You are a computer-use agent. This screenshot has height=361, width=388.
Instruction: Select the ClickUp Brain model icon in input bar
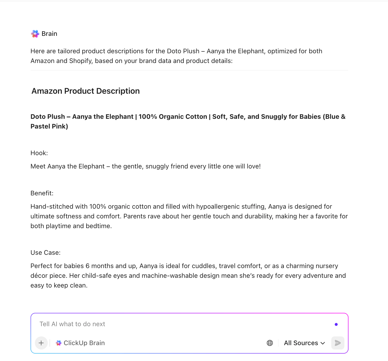(59, 343)
